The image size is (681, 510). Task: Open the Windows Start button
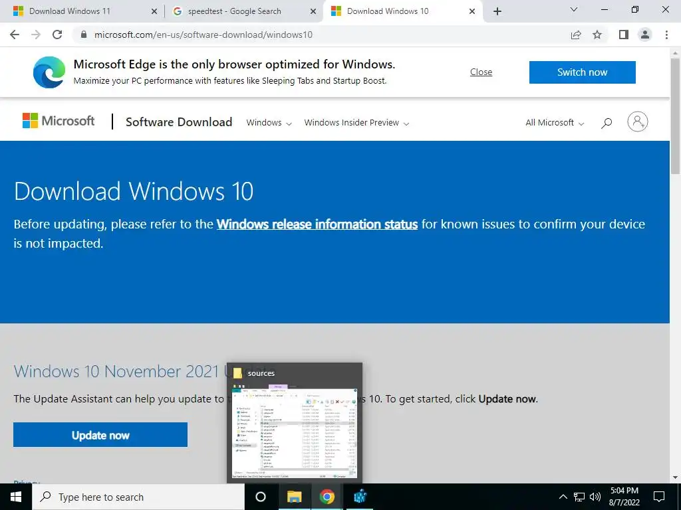(x=16, y=497)
